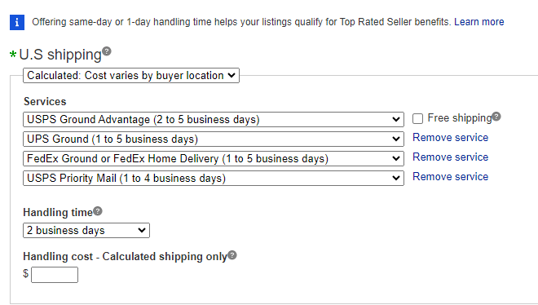Follow the Learn more link

click(479, 22)
